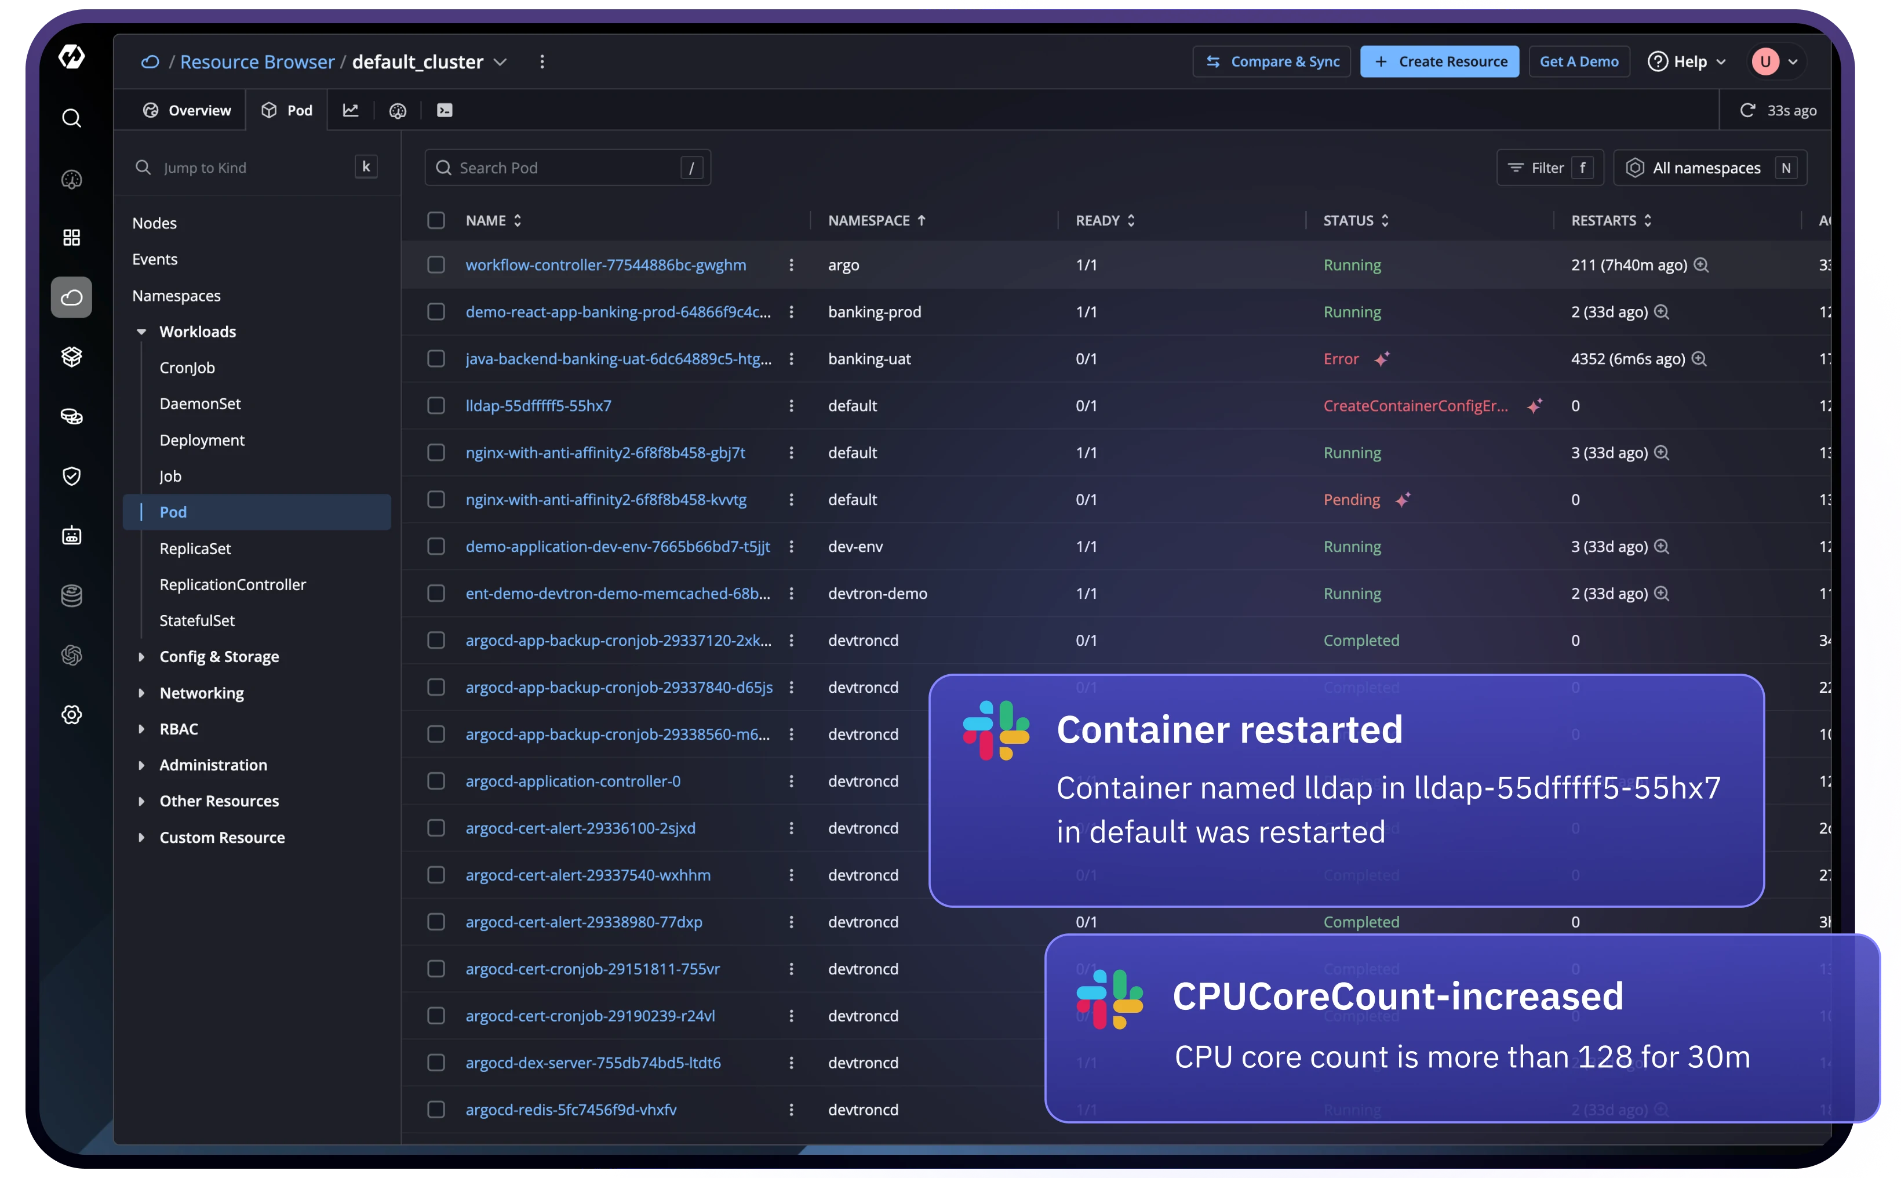
Task: Toggle the select-all checkbox in the header
Action: point(436,220)
